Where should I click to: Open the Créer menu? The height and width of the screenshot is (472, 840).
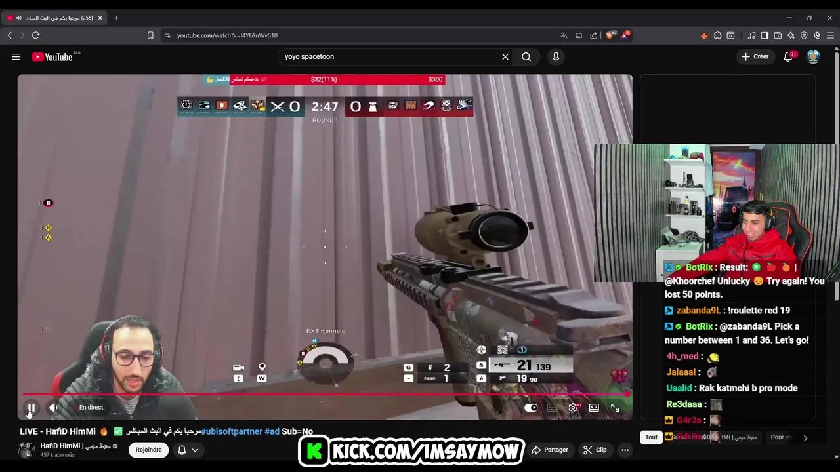(x=755, y=57)
